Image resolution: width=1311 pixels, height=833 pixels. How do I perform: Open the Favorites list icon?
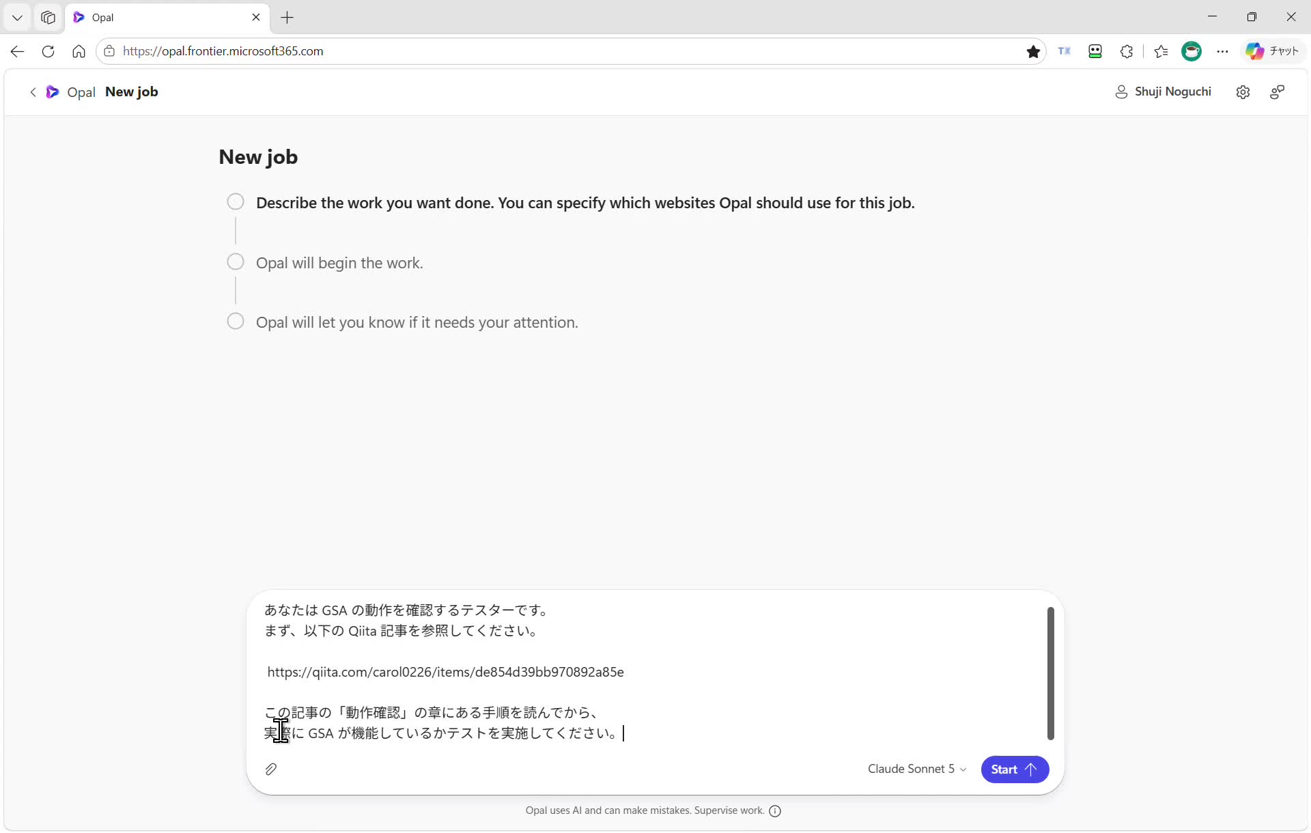point(1161,51)
